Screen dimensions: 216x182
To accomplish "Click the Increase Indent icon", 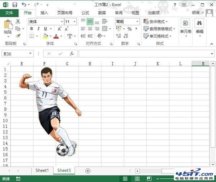I will coord(90,36).
